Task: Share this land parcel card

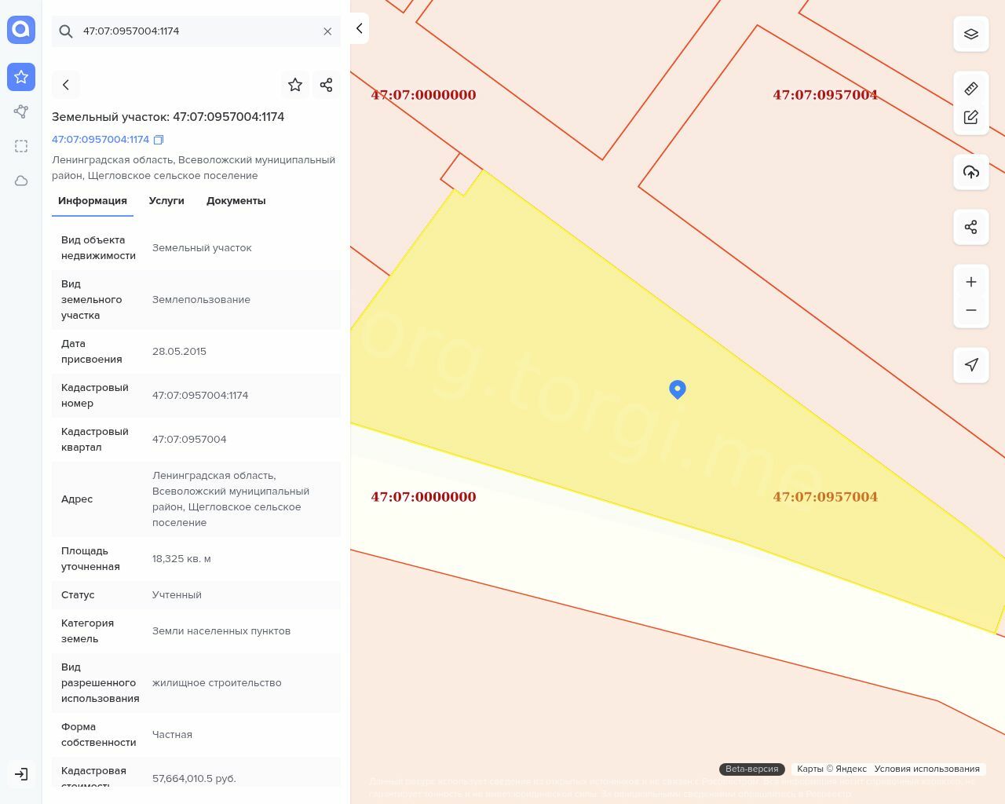Action: tap(326, 85)
